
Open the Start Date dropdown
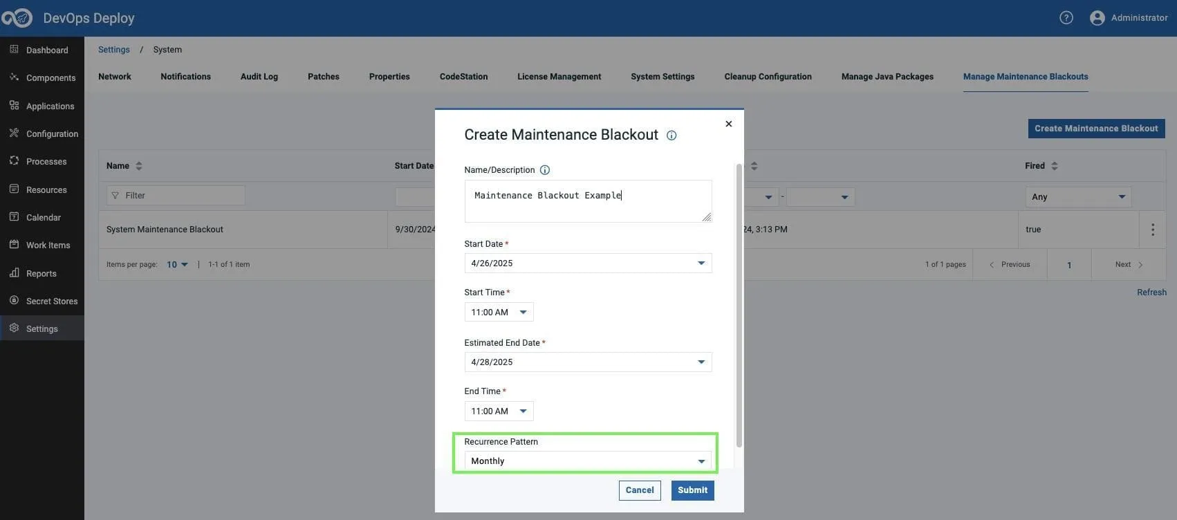pos(588,263)
